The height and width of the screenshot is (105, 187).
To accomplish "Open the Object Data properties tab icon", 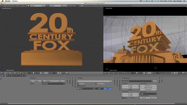I will [18, 76].
